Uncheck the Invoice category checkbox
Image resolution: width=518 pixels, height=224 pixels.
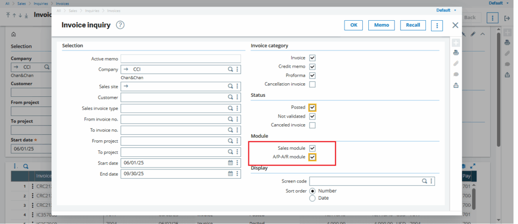pyautogui.click(x=312, y=58)
